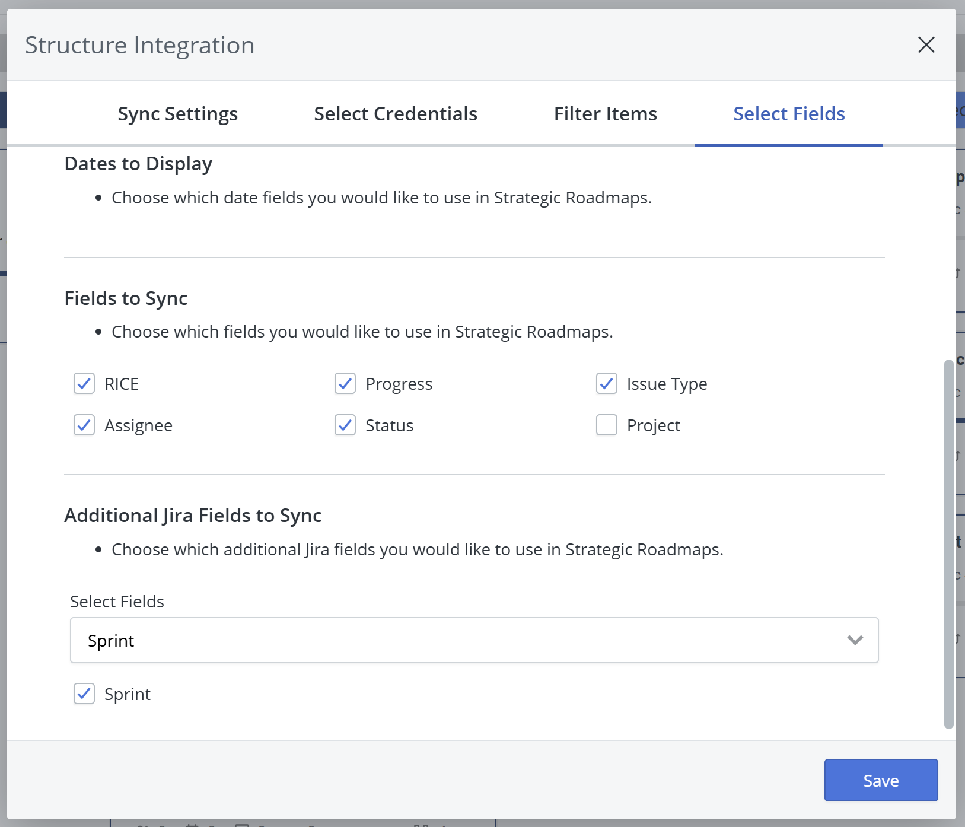The width and height of the screenshot is (965, 827).
Task: Close the Structure Integration dialog
Action: coord(926,45)
